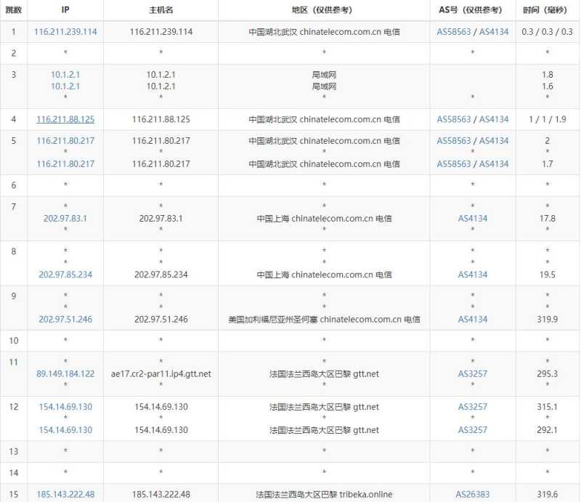Open the 10.1.2.1 IP link with 1.6 ms time
The image size is (581, 502).
pos(65,86)
